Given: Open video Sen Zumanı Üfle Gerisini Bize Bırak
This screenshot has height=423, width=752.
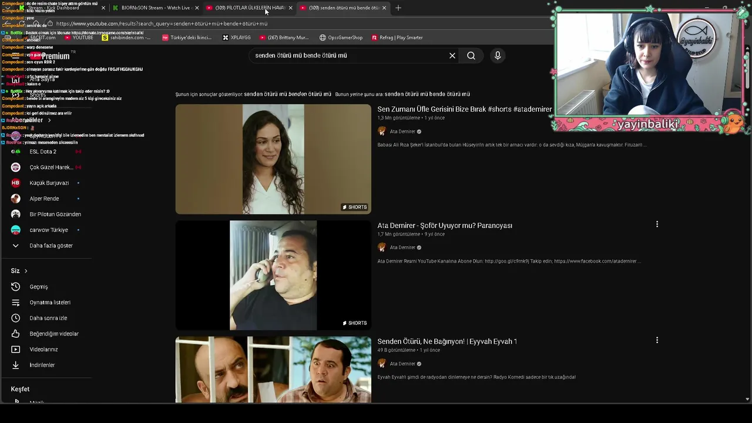Looking at the screenshot, I should pos(464,109).
